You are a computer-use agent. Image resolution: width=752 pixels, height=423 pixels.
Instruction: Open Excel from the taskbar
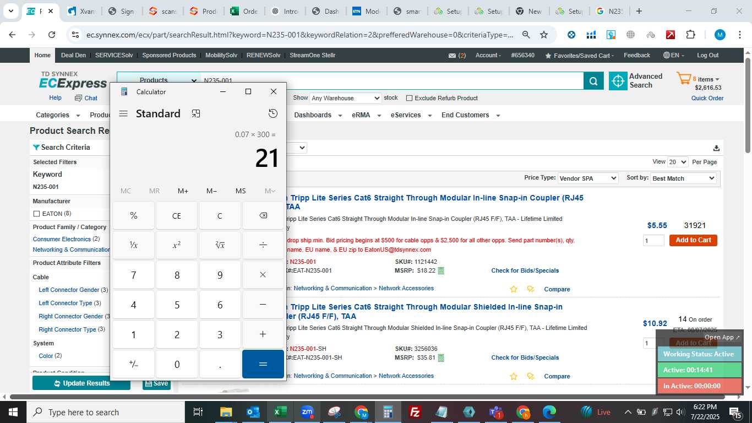pyautogui.click(x=281, y=412)
